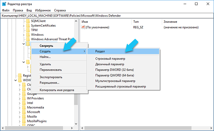The width and height of the screenshot is (214, 131).
Task: Click the registry path address bar
Action: click(x=107, y=16)
